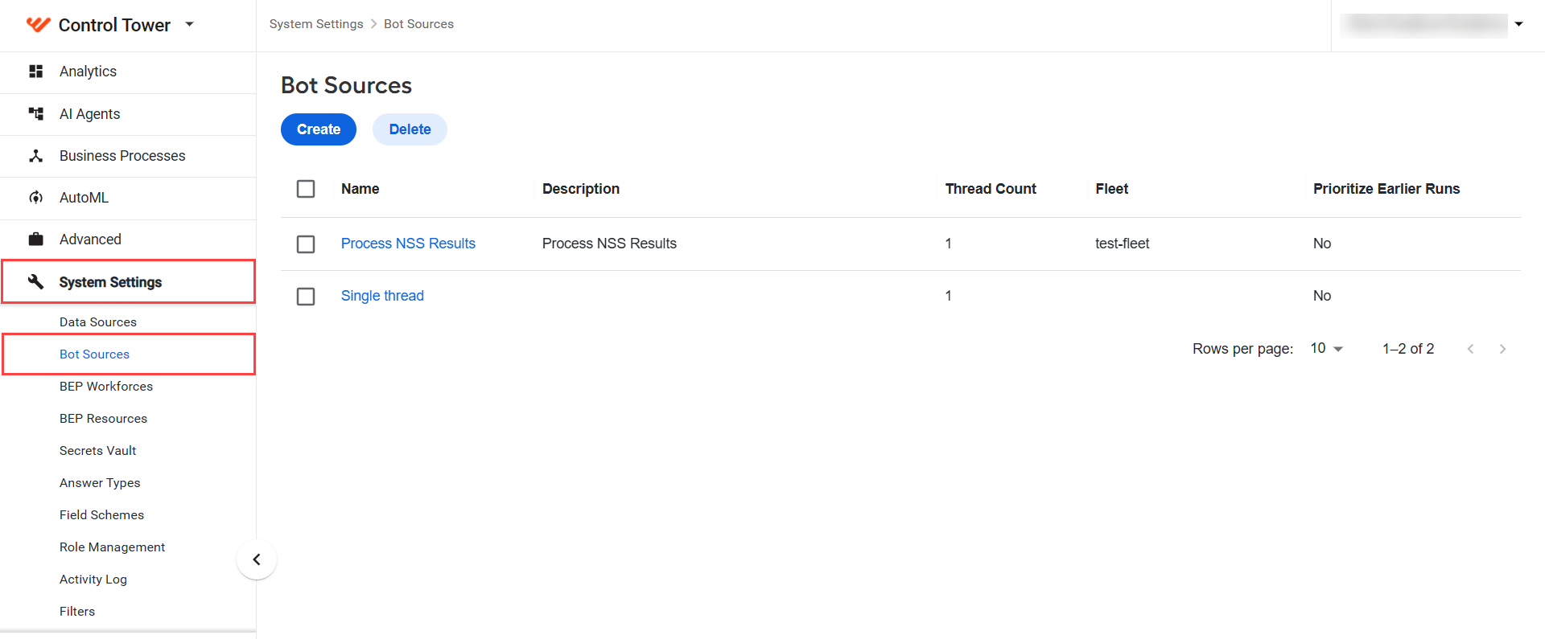The height and width of the screenshot is (639, 1545).
Task: Click the Analytics dashboard icon
Action: point(36,72)
